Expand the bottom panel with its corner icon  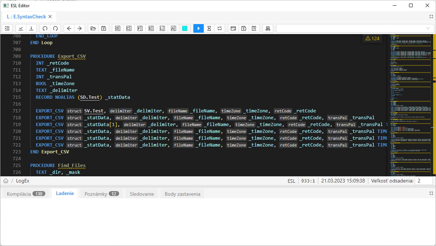(x=431, y=193)
